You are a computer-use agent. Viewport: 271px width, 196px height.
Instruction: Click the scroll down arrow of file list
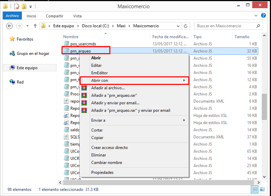[264, 177]
